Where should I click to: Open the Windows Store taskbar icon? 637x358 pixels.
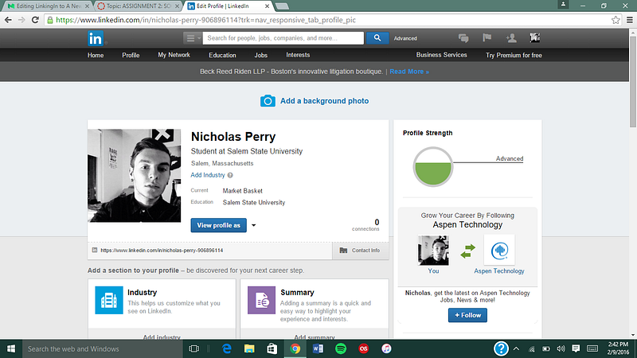[272, 348]
